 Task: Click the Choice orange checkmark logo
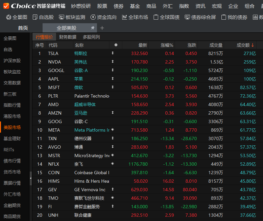6,6
